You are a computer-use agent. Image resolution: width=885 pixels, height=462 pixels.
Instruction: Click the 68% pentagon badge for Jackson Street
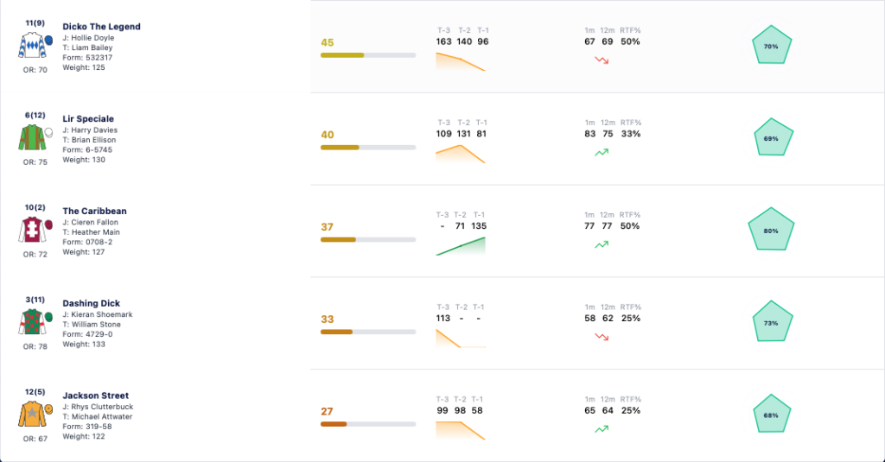[772, 414]
